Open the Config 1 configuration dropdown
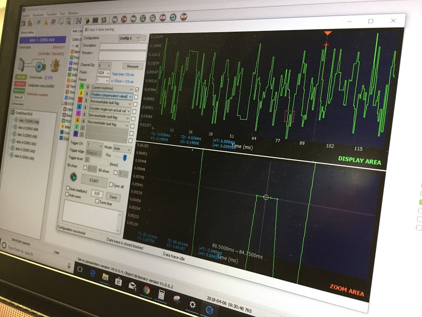The height and width of the screenshot is (317, 422). 129,38
